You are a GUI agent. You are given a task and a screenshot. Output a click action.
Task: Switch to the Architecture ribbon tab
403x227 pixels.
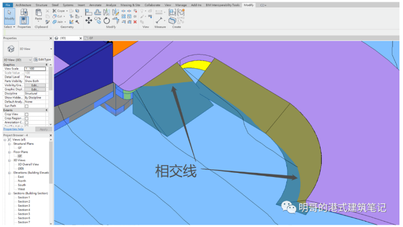point(24,5)
